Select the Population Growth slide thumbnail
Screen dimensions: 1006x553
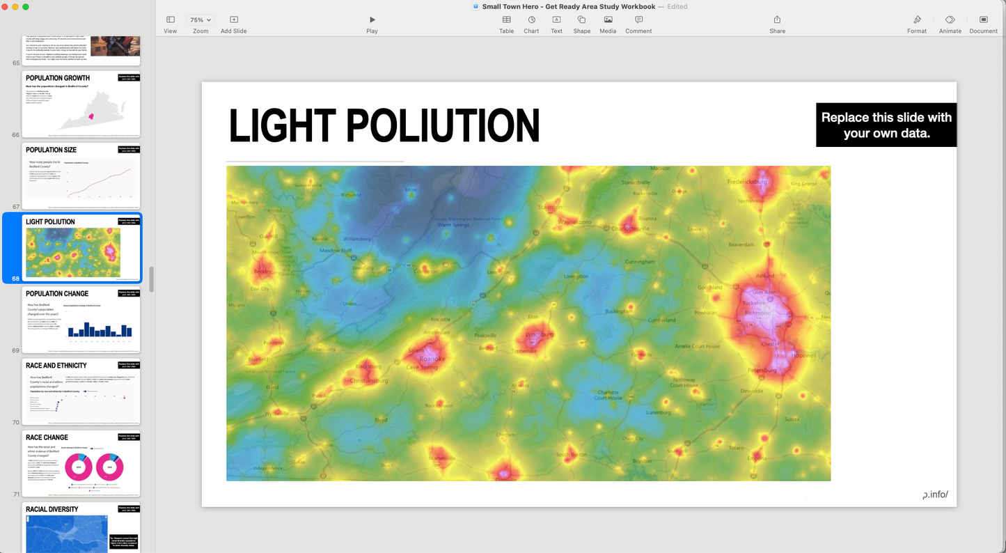click(81, 104)
